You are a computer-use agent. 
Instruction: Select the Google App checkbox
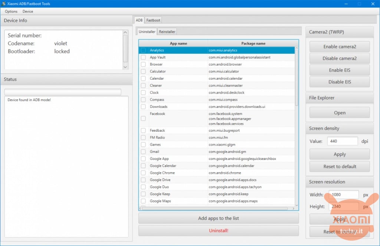click(143, 158)
